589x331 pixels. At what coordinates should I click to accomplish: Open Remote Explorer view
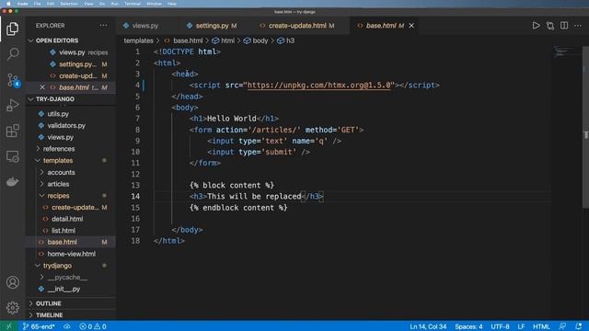(x=12, y=156)
